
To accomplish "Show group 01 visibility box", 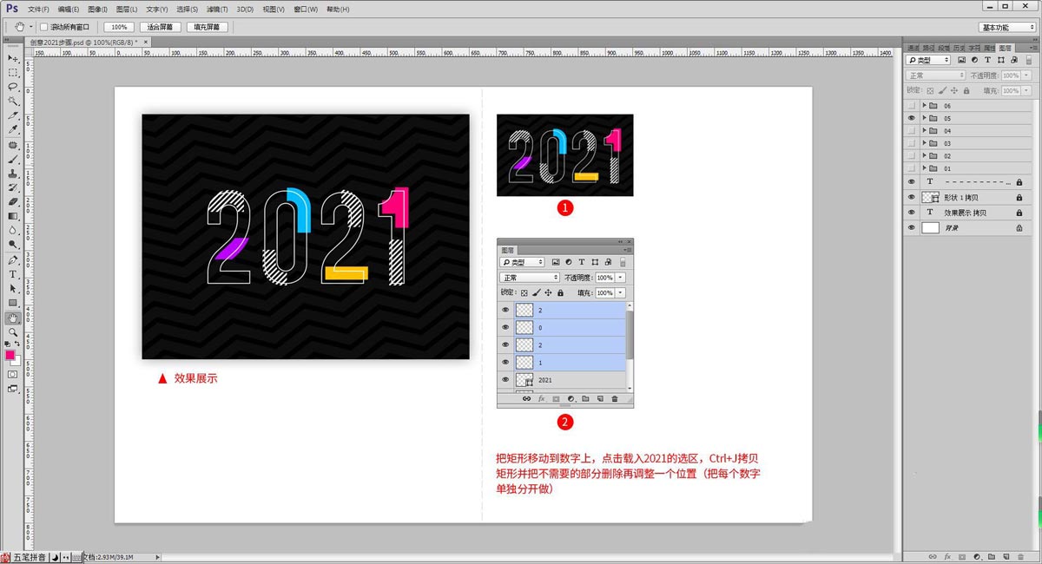I will coord(912,168).
